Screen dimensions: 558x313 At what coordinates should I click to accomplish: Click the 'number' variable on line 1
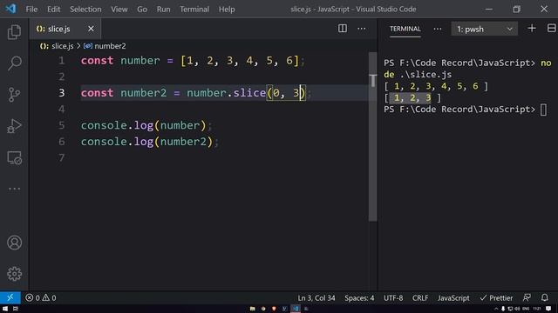pos(140,61)
